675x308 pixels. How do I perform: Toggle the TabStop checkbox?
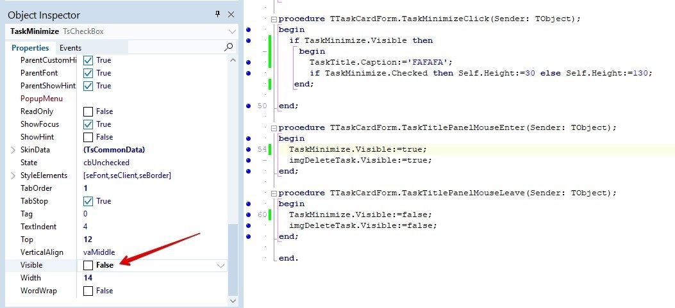[88, 201]
